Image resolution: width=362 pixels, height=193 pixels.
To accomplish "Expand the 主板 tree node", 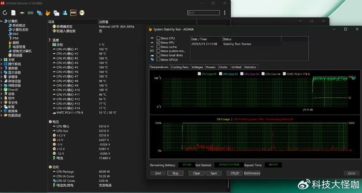I will 2,60.
